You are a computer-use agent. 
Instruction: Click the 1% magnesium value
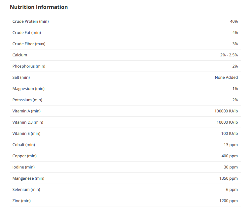pos(235,89)
